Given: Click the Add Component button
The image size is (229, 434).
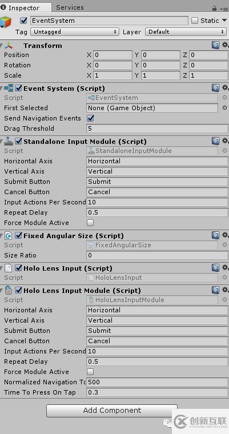Looking at the screenshot, I should [112, 411].
